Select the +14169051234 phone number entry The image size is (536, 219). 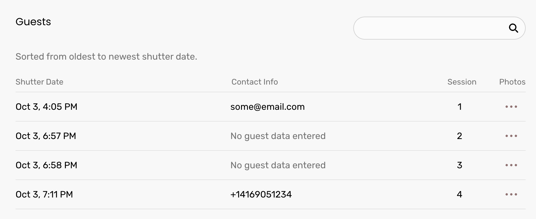[x=261, y=194]
